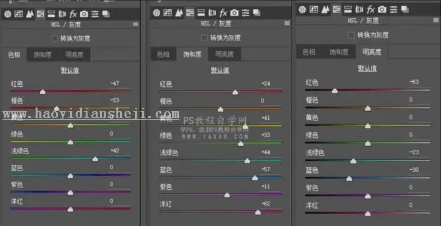Click the 绿色 saturation slider handle at +33

240,144
